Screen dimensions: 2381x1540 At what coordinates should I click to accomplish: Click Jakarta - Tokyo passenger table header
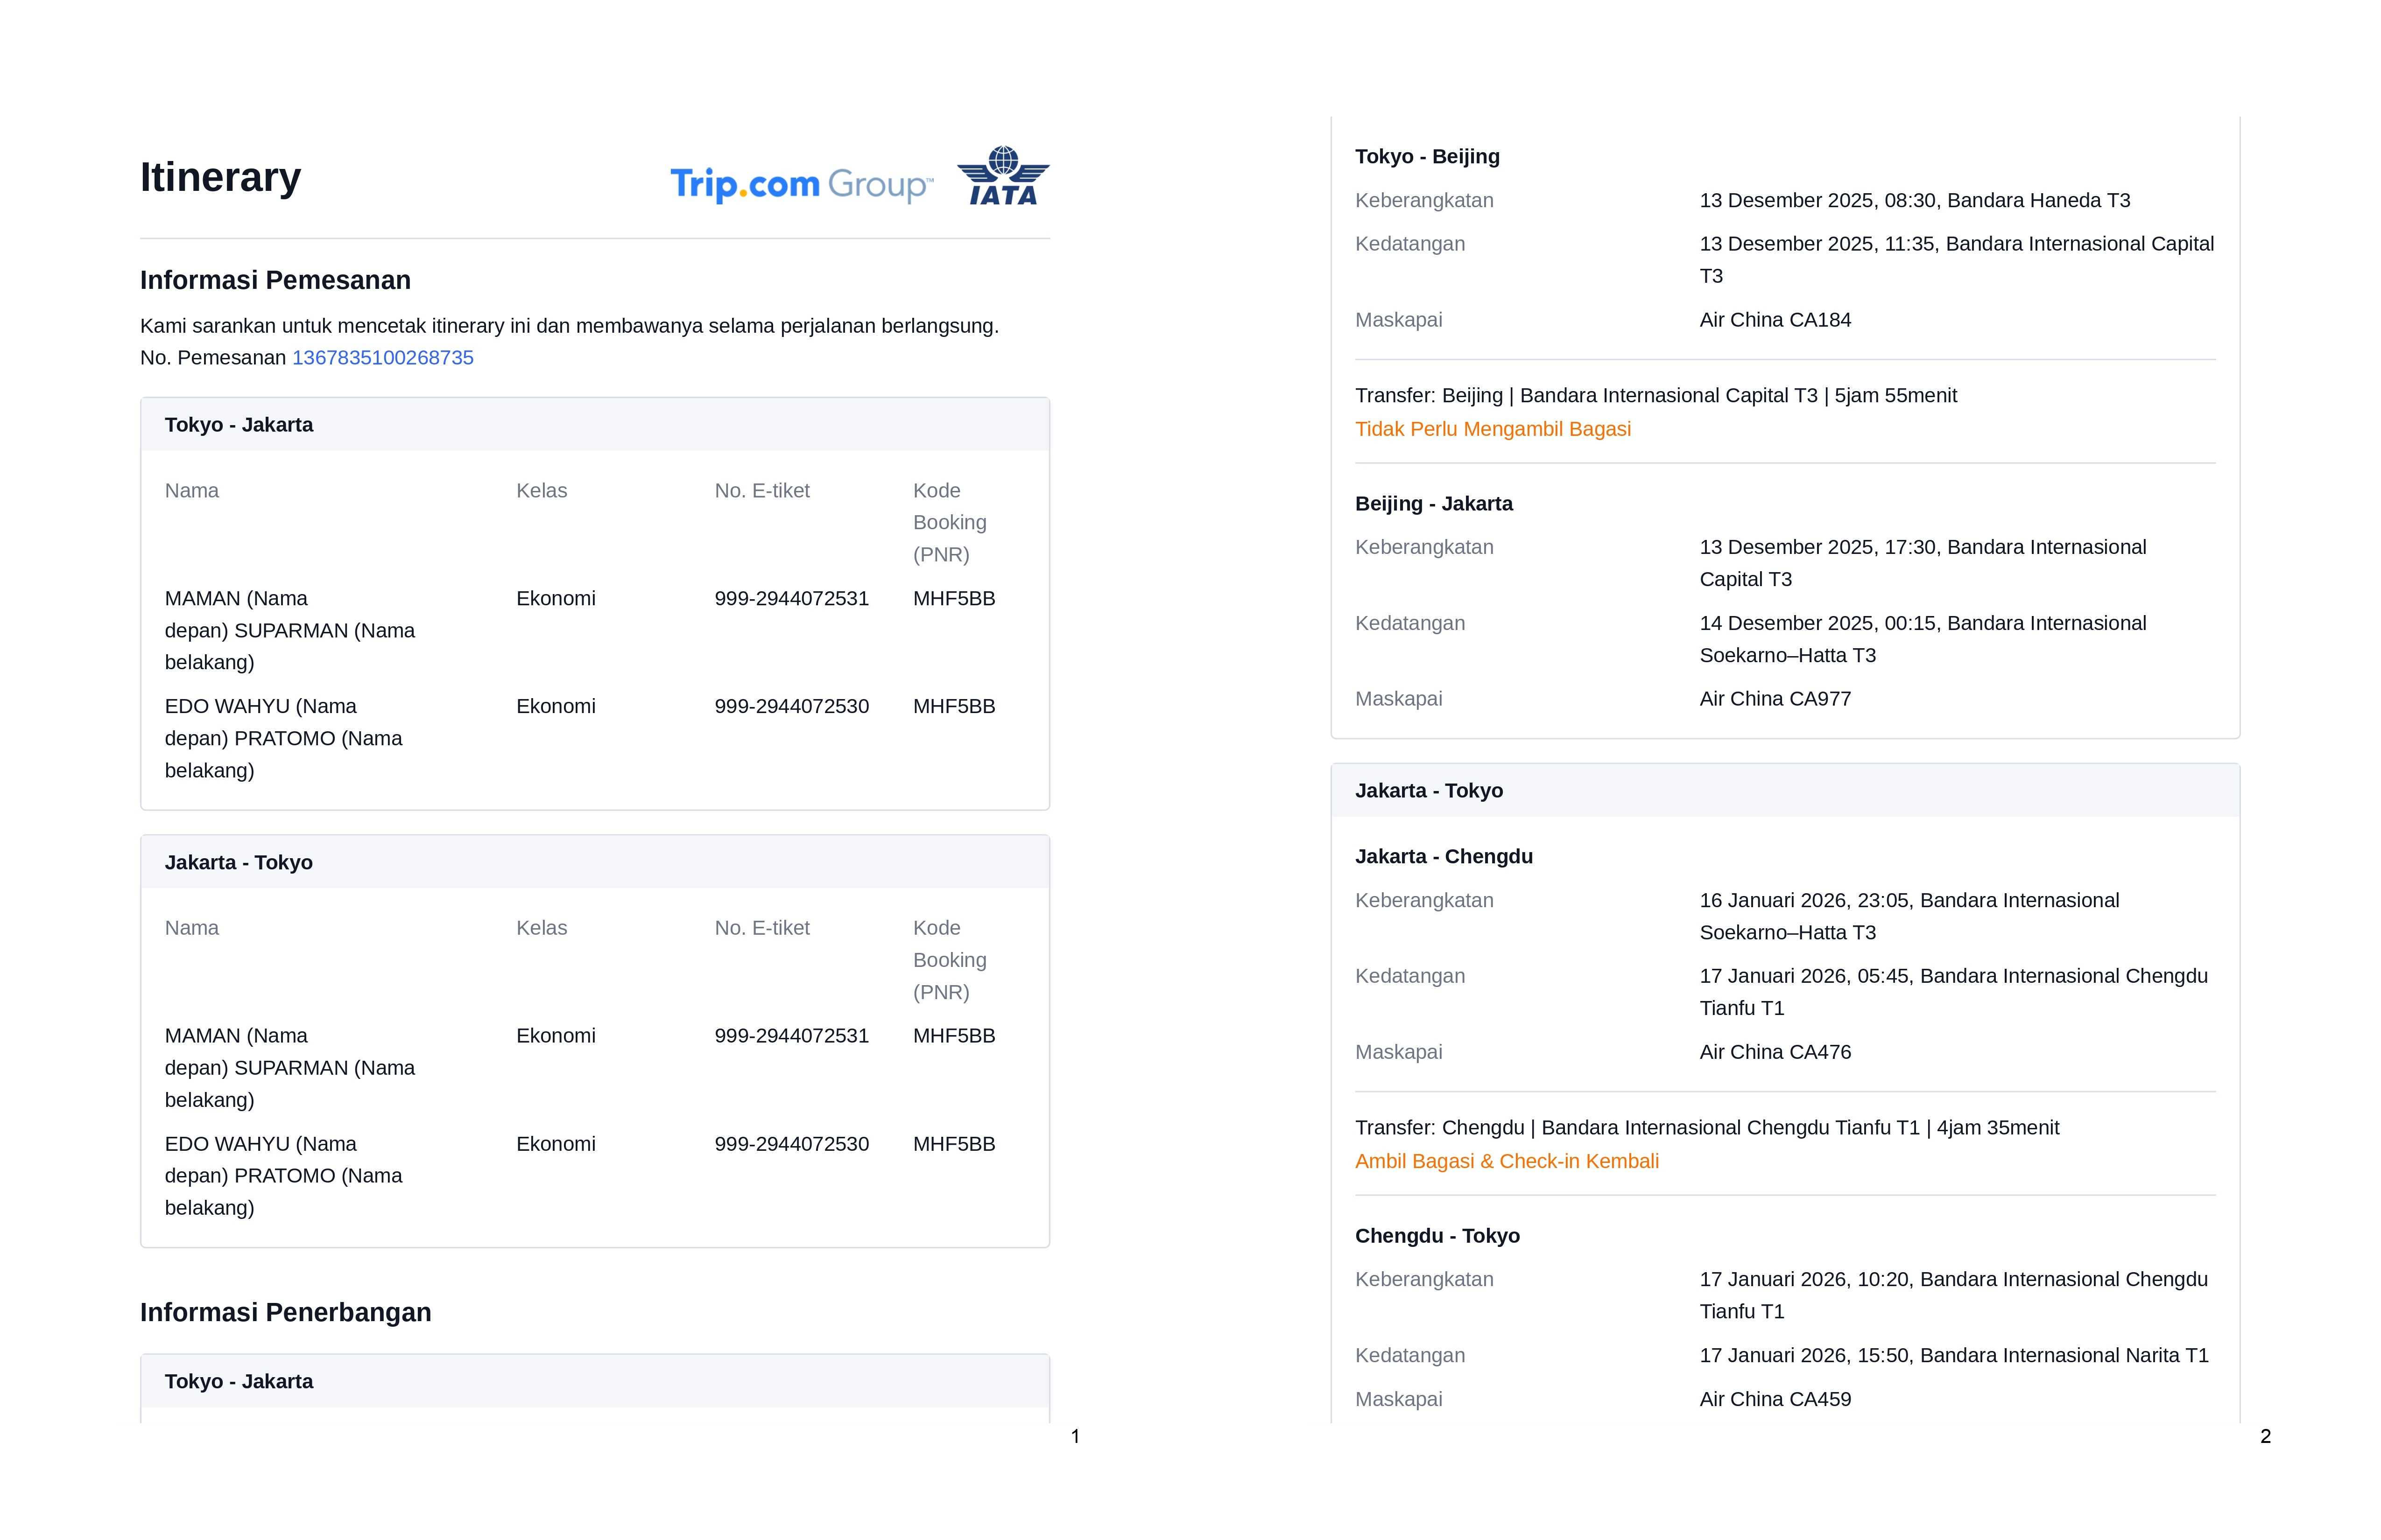239,862
